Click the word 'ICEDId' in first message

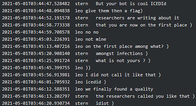coord(158,4)
